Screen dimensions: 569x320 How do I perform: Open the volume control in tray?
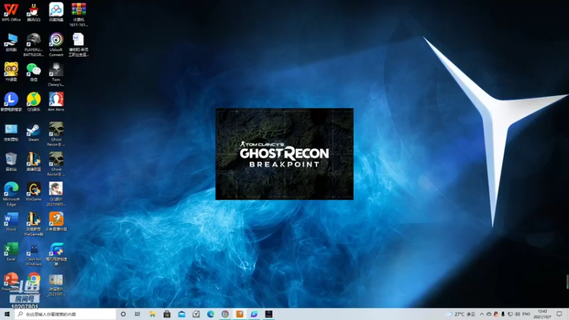(x=517, y=314)
